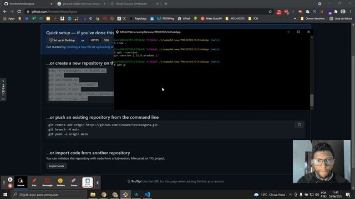Open the Stickers tool

tap(60, 182)
